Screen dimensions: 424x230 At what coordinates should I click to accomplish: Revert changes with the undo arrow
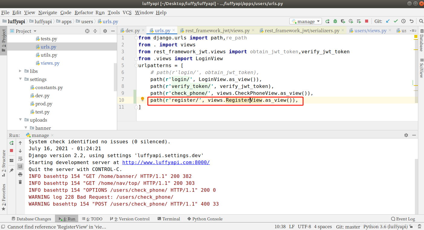411,21
